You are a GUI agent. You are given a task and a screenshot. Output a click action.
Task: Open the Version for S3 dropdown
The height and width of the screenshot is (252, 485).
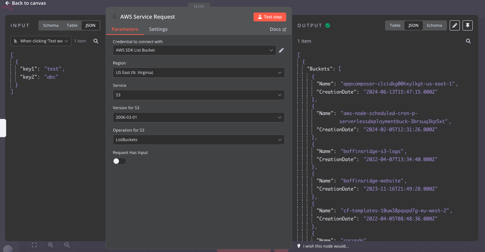(x=199, y=117)
